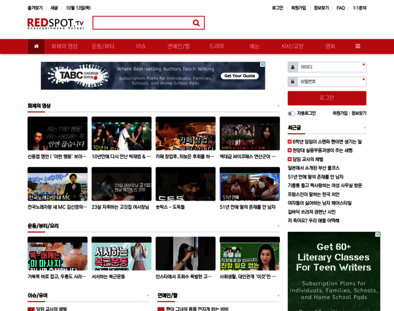
Task: Focus the 아이디 input field
Action: click(332, 67)
